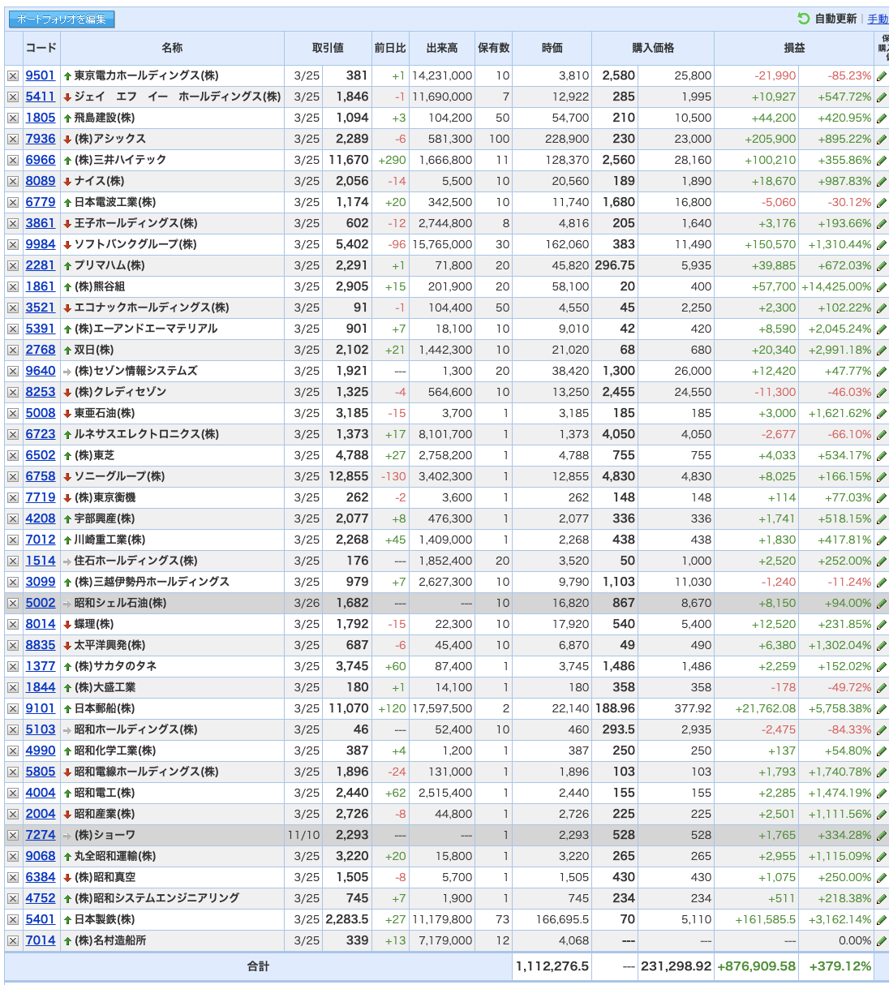
Task: Open stock code link 9501
Action: [41, 75]
